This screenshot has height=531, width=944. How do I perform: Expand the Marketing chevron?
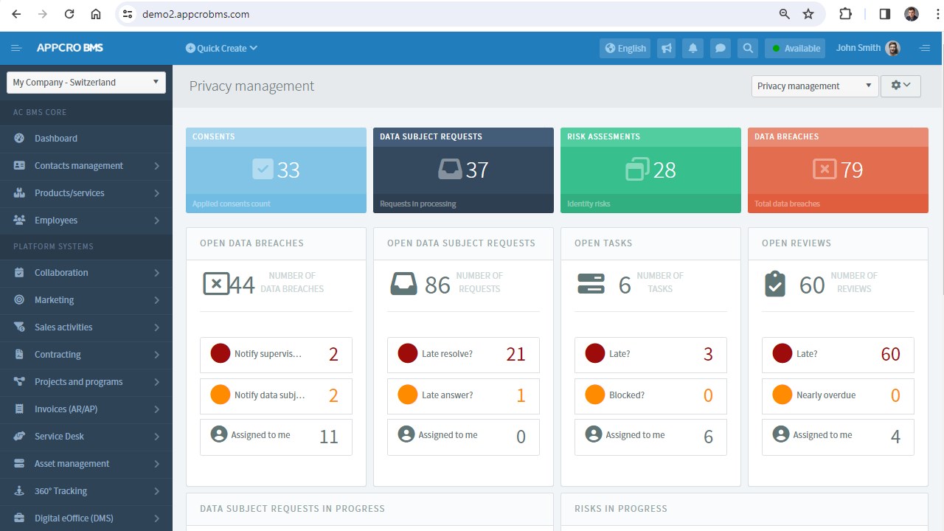tap(157, 300)
